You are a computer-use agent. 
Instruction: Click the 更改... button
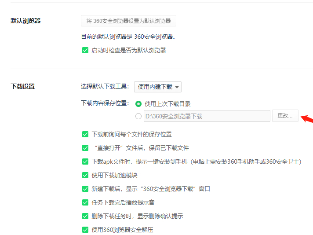click(285, 116)
